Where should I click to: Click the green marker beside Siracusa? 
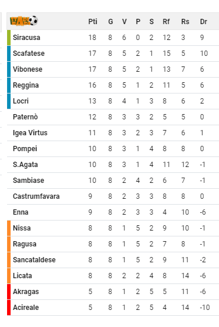(x=9, y=38)
